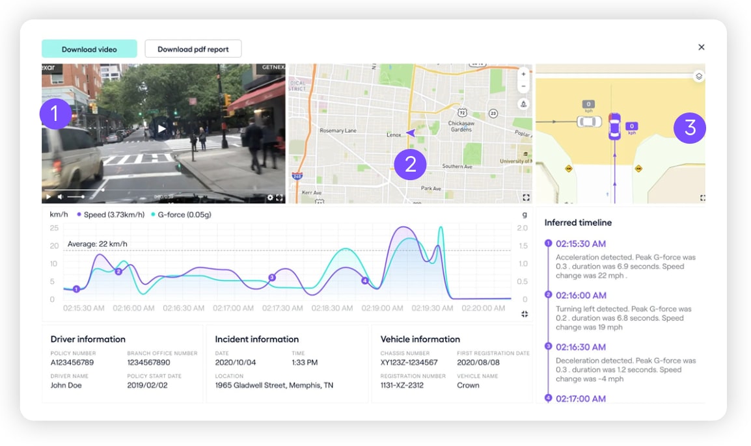Viewport: 751px width, 446px height.
Task: Click the small play icon in video controls
Action: coord(48,197)
